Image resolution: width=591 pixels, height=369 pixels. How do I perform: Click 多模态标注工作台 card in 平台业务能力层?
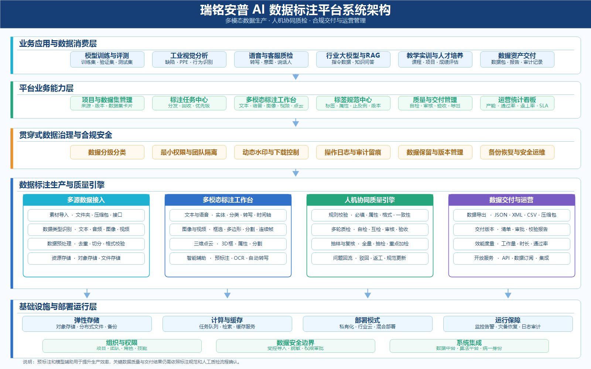[x=271, y=103]
